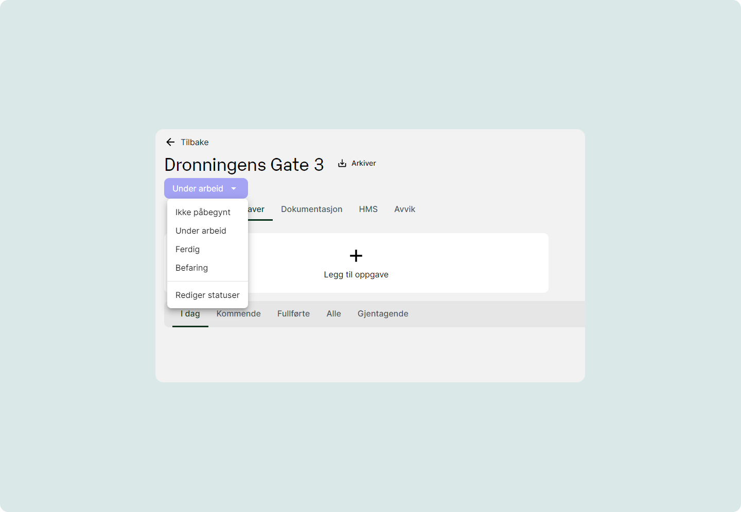The image size is (741, 512).
Task: Click the back arrow icon
Action: pos(170,142)
